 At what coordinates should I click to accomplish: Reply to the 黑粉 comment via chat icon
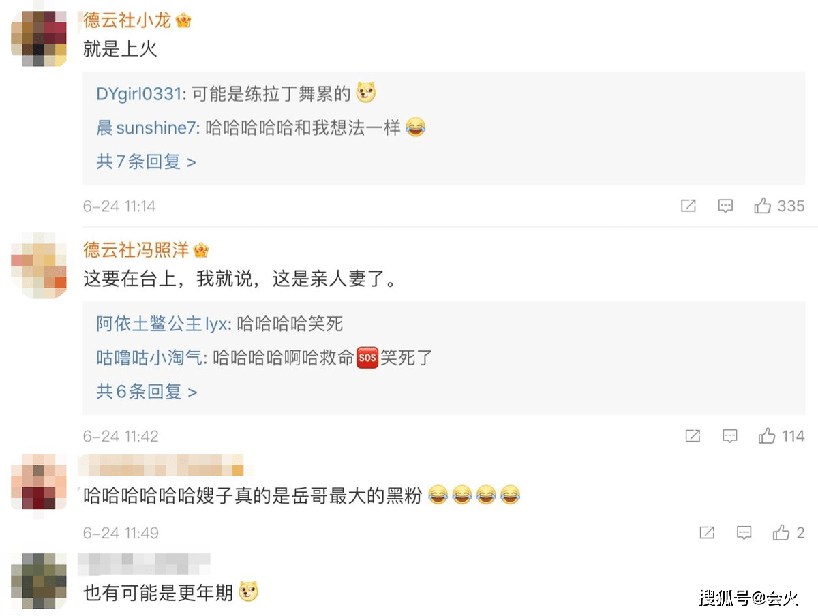(744, 533)
